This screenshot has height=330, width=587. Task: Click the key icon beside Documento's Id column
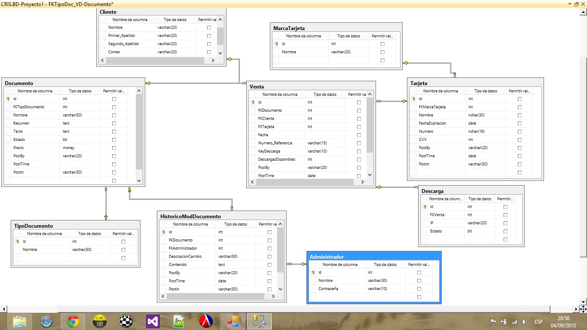coord(8,99)
